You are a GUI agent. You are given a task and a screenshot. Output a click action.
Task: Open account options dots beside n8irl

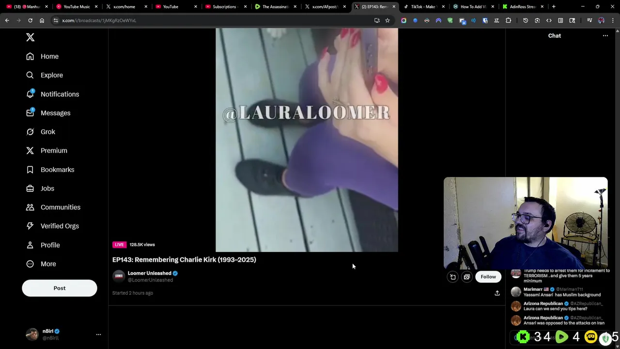[x=98, y=334]
